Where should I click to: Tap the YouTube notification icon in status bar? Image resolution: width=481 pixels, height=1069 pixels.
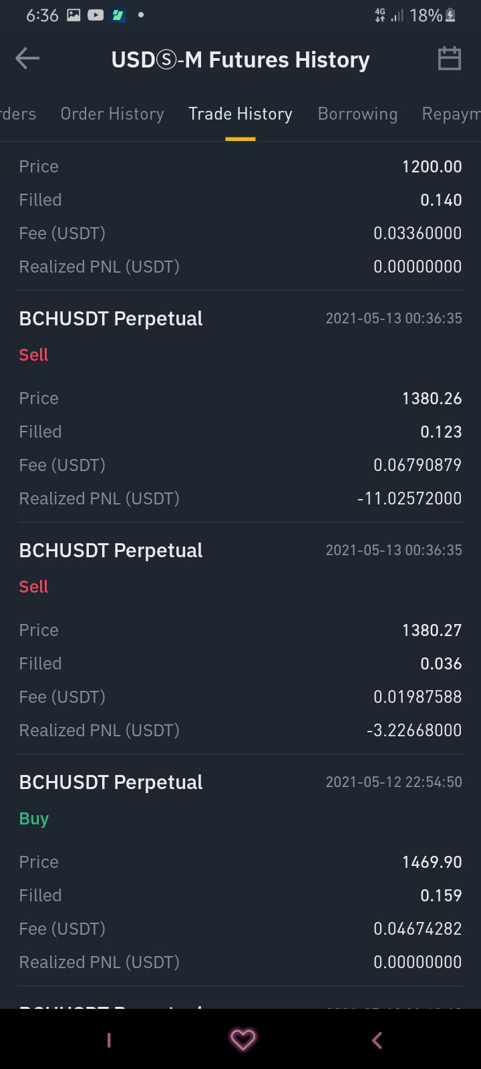point(96,15)
